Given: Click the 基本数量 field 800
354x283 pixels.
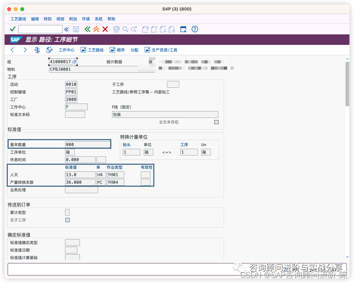Looking at the screenshot, I should pyautogui.click(x=87, y=144).
